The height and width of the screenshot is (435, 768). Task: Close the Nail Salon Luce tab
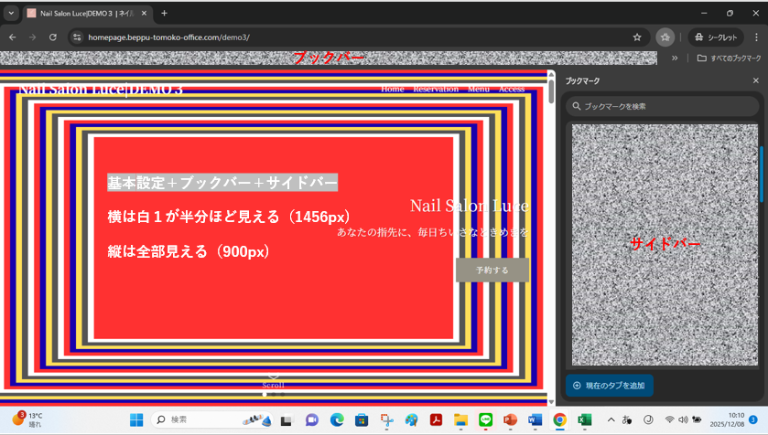coord(144,13)
